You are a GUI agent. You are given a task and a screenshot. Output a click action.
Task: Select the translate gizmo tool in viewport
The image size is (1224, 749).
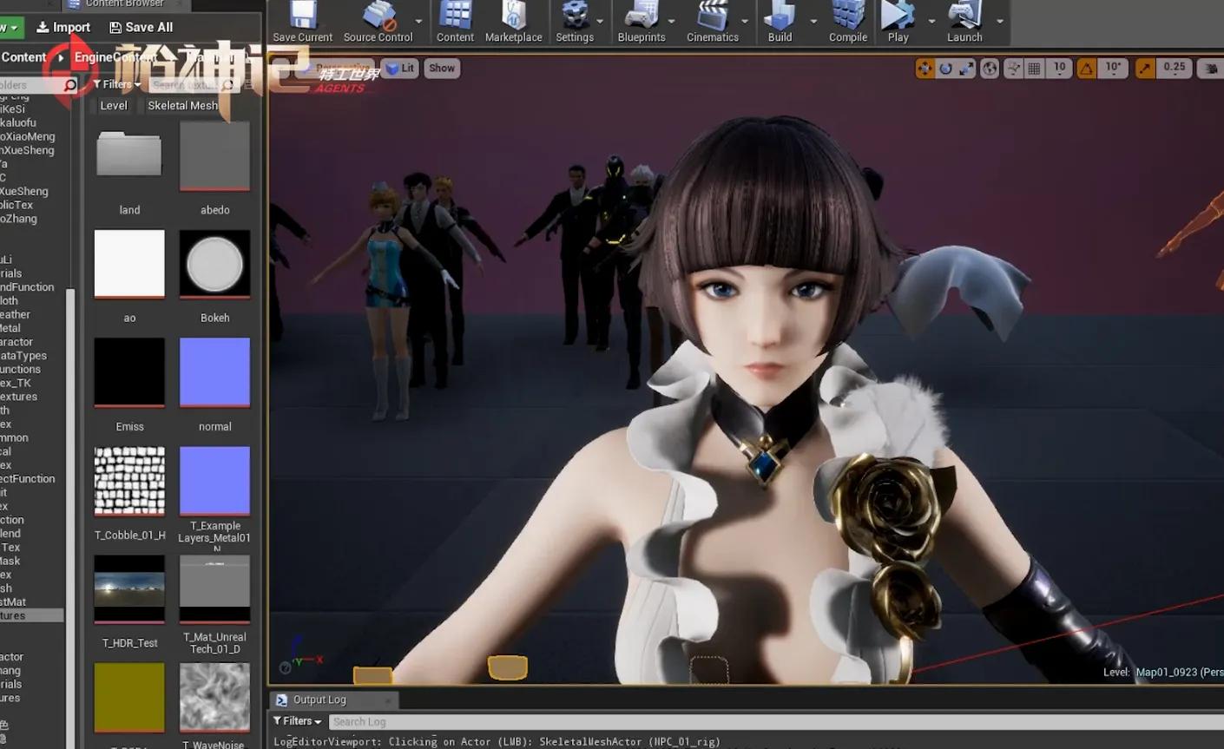click(925, 69)
